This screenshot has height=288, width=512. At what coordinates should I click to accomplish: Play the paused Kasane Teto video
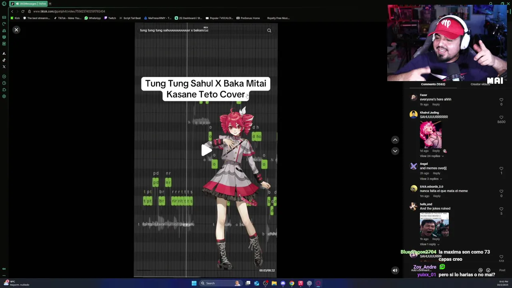[x=206, y=150]
